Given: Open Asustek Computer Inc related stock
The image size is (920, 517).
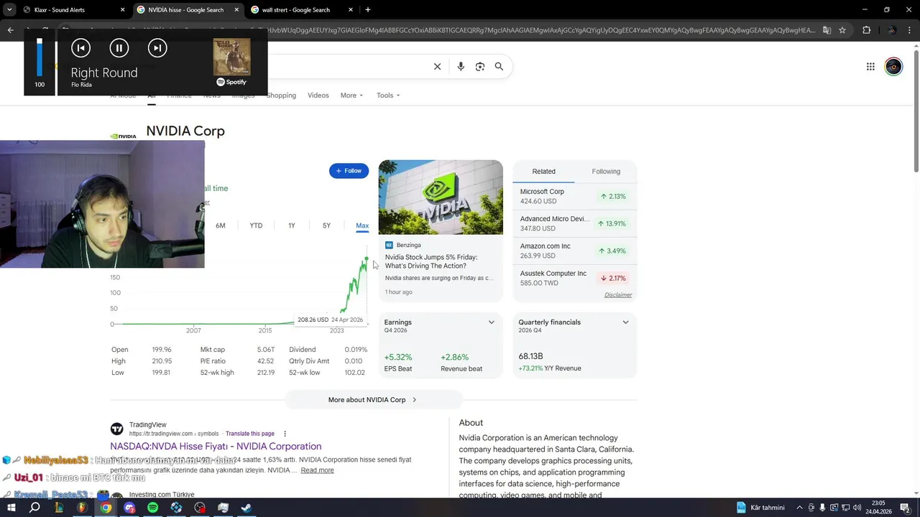Looking at the screenshot, I should 574,278.
